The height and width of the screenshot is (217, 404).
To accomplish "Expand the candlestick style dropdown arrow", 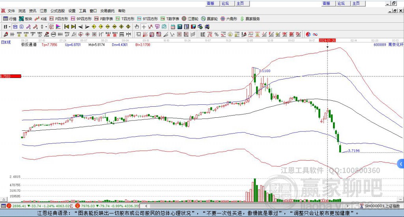I will [46, 27].
